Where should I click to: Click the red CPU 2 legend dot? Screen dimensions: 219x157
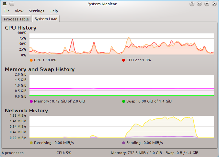pyautogui.click(x=123, y=60)
